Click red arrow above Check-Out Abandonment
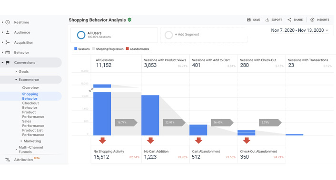The width and height of the screenshot is (336, 180). point(247,141)
